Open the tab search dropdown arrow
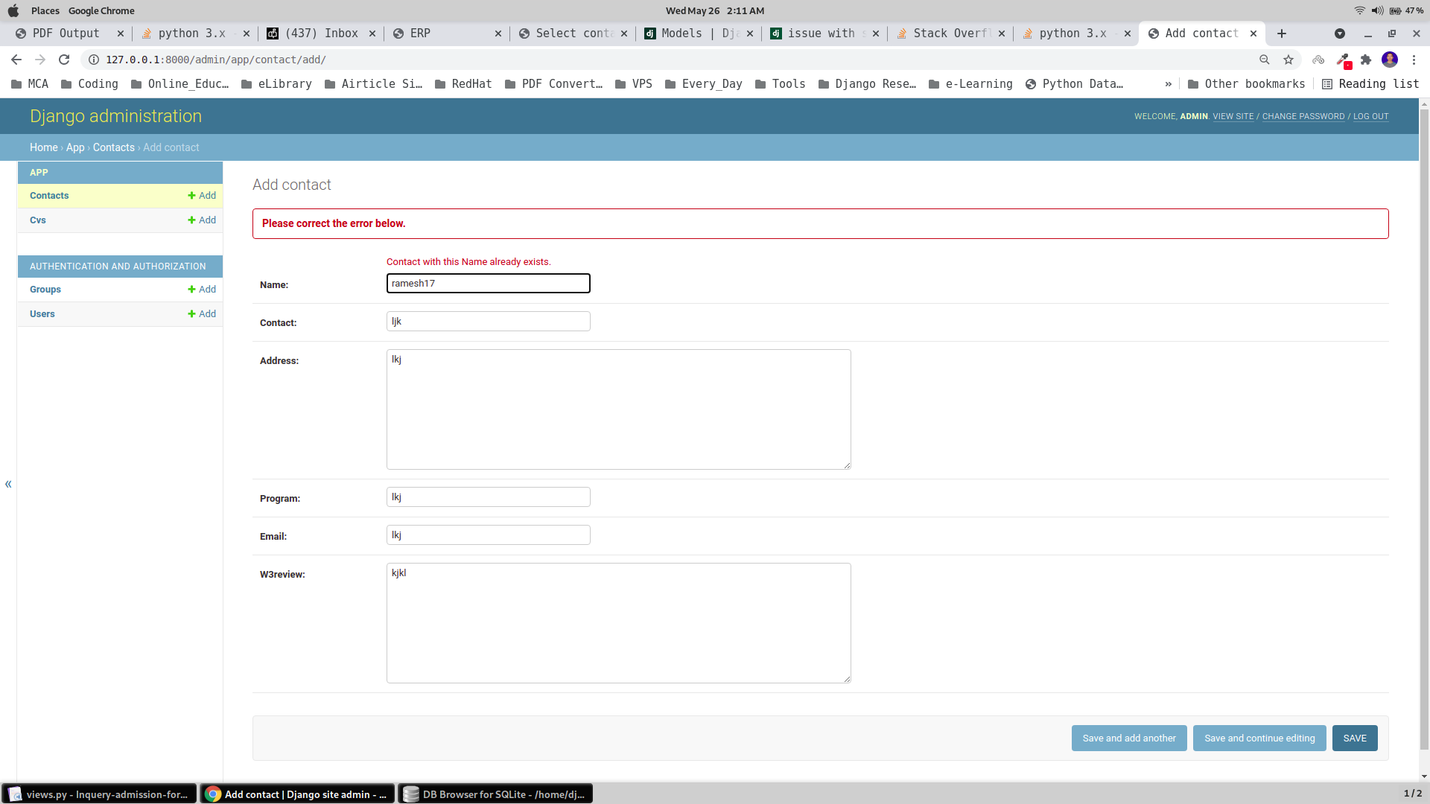This screenshot has width=1430, height=804. coord(1339,33)
